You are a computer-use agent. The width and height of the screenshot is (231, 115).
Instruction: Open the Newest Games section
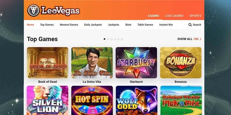point(69,25)
